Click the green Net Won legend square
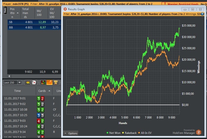Image resolution: width=207 pixels, height=139 pixels. click(x=107, y=133)
